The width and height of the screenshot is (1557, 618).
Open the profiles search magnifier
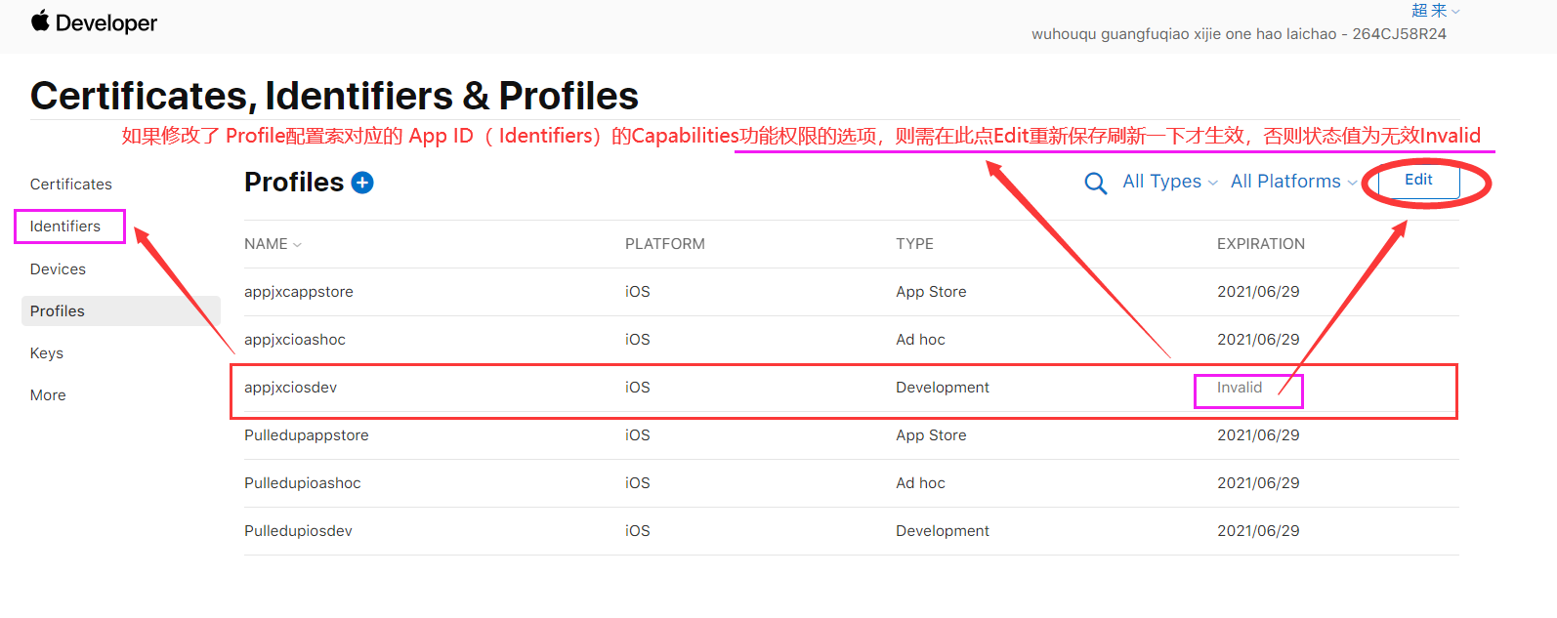(1096, 184)
